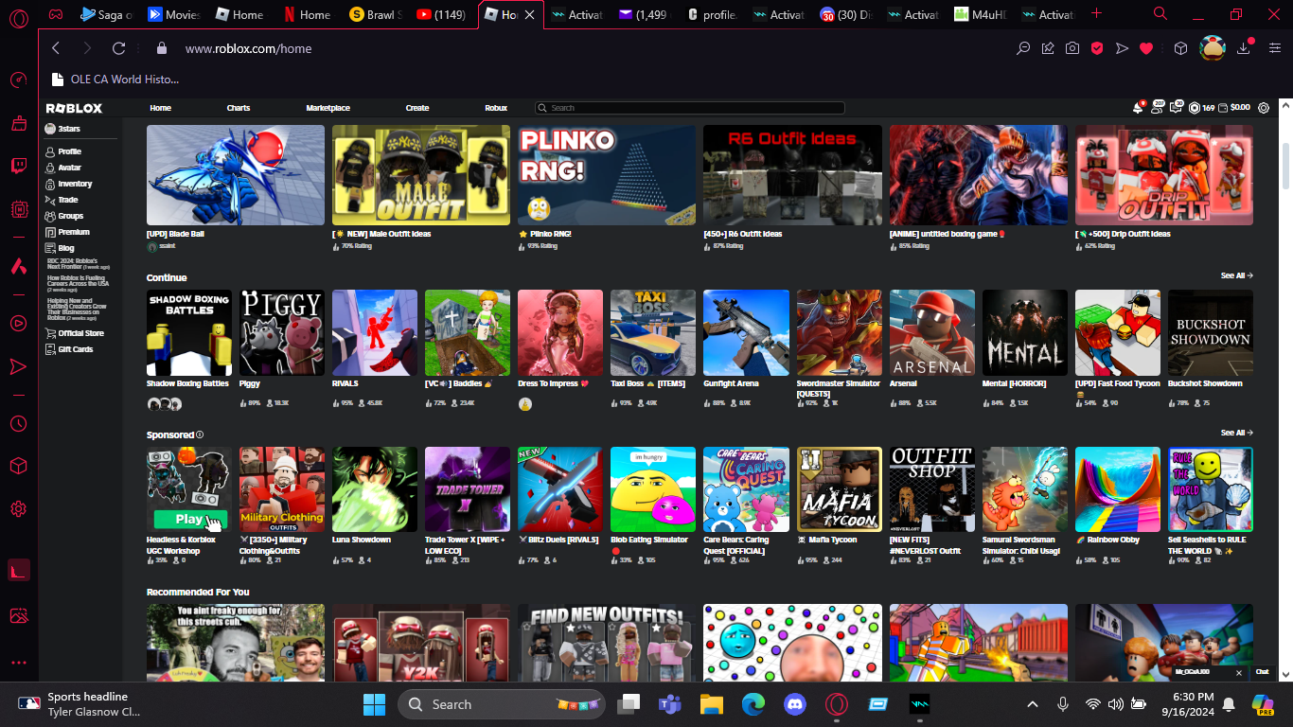Viewport: 1293px width, 727px height.
Task: Open friend requests icon showing 207
Action: pyautogui.click(x=1157, y=108)
